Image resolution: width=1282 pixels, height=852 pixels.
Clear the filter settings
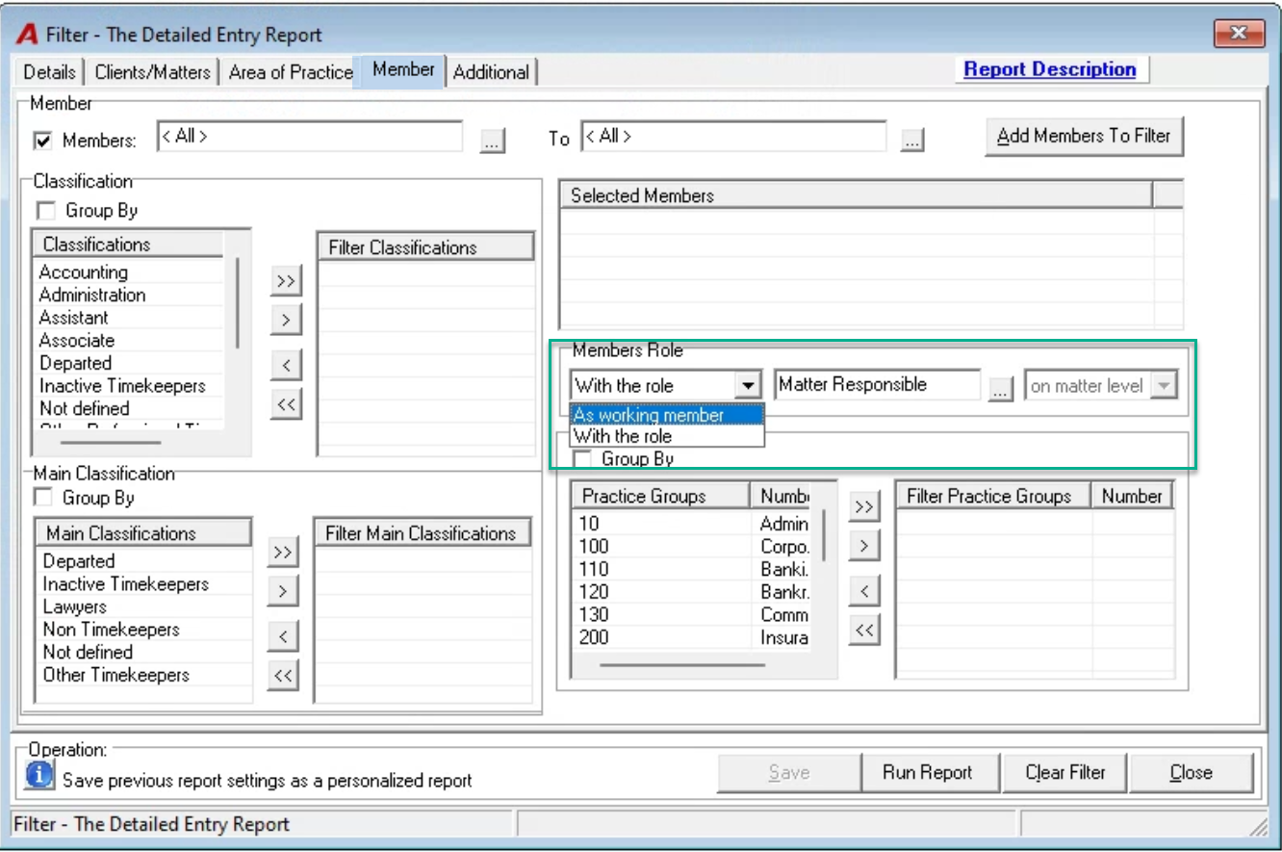(1065, 773)
